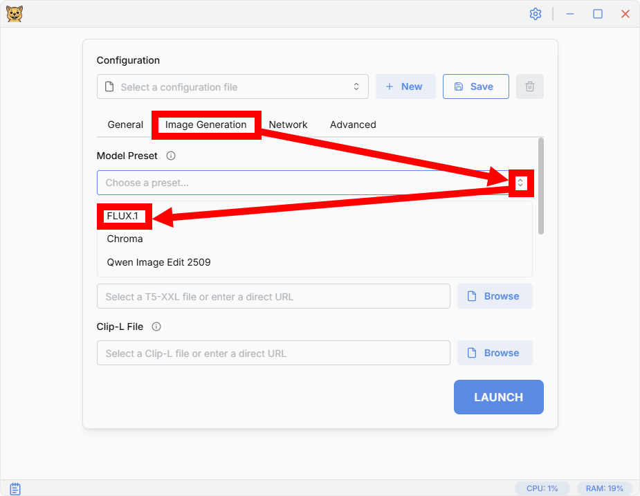Image resolution: width=640 pixels, height=496 pixels.
Task: Choose the Chroma preset option
Action: tap(125, 239)
